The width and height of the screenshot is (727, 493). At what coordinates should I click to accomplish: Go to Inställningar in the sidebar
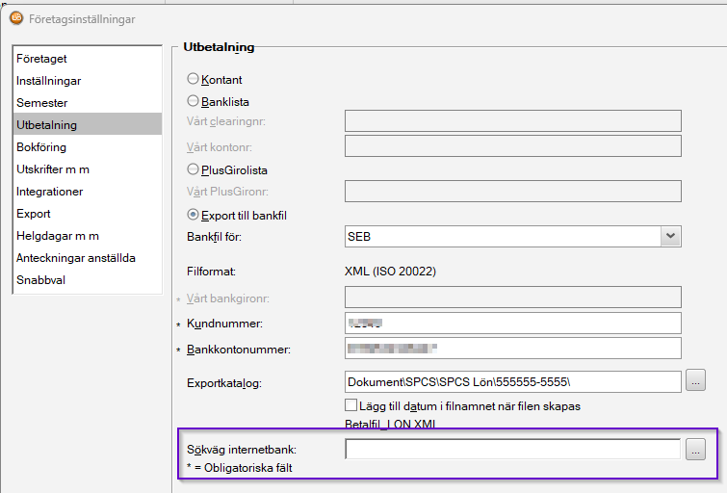pos(88,81)
